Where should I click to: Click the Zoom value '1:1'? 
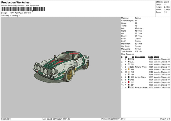[x=165, y=12]
